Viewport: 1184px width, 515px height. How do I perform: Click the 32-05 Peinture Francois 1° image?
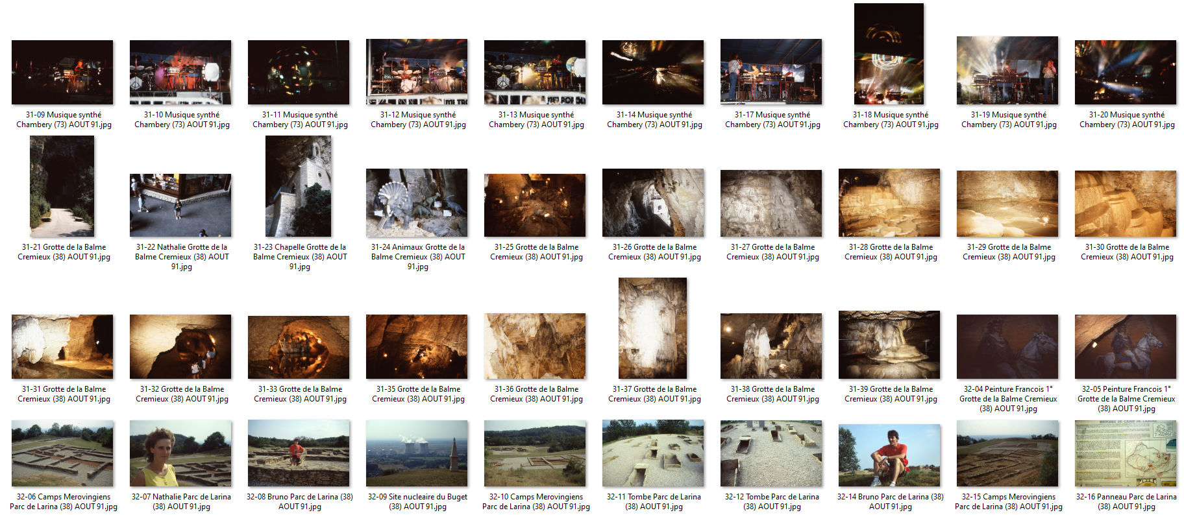(1125, 346)
